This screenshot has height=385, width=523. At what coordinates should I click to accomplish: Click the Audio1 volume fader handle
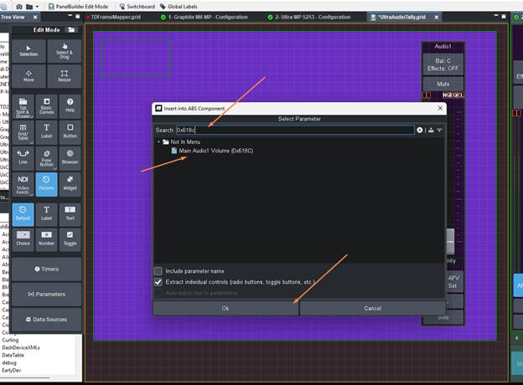pos(450,241)
